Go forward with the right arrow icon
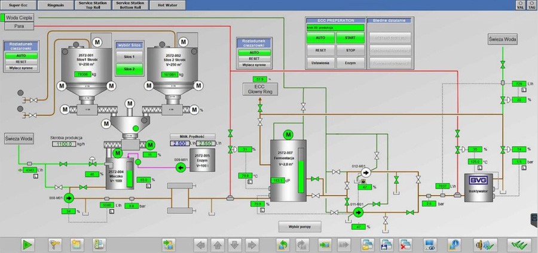This screenshot has height=253, width=538. pyautogui.click(x=251, y=245)
